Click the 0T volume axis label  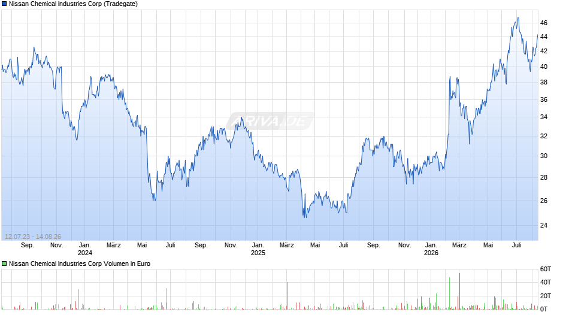click(x=544, y=309)
